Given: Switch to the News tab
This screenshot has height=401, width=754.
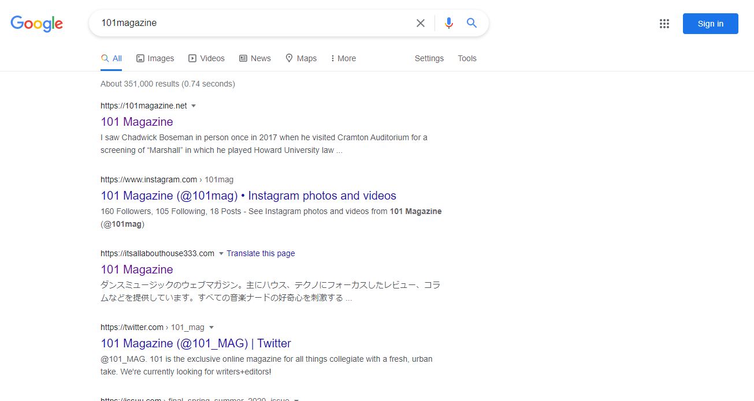Looking at the screenshot, I should coord(255,58).
